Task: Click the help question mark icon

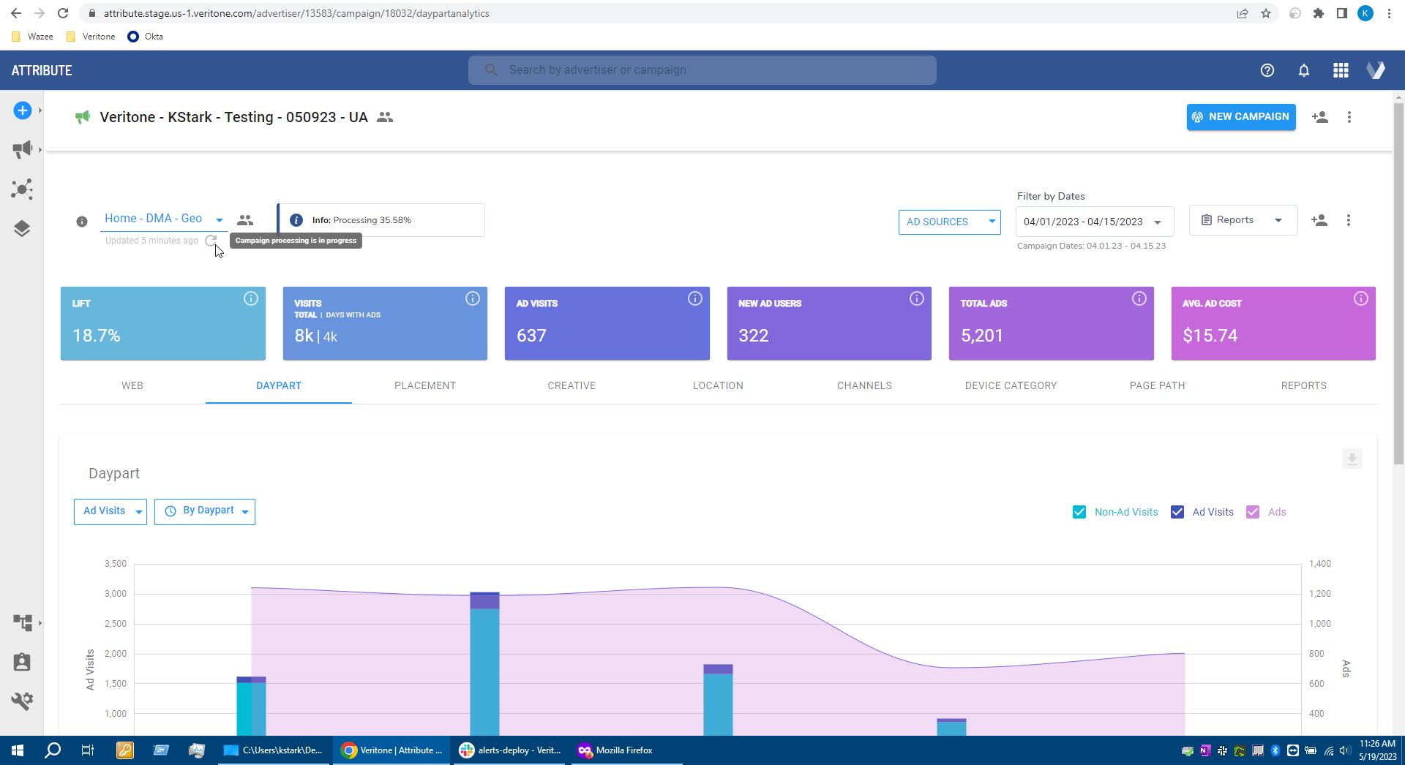Action: click(x=1267, y=70)
